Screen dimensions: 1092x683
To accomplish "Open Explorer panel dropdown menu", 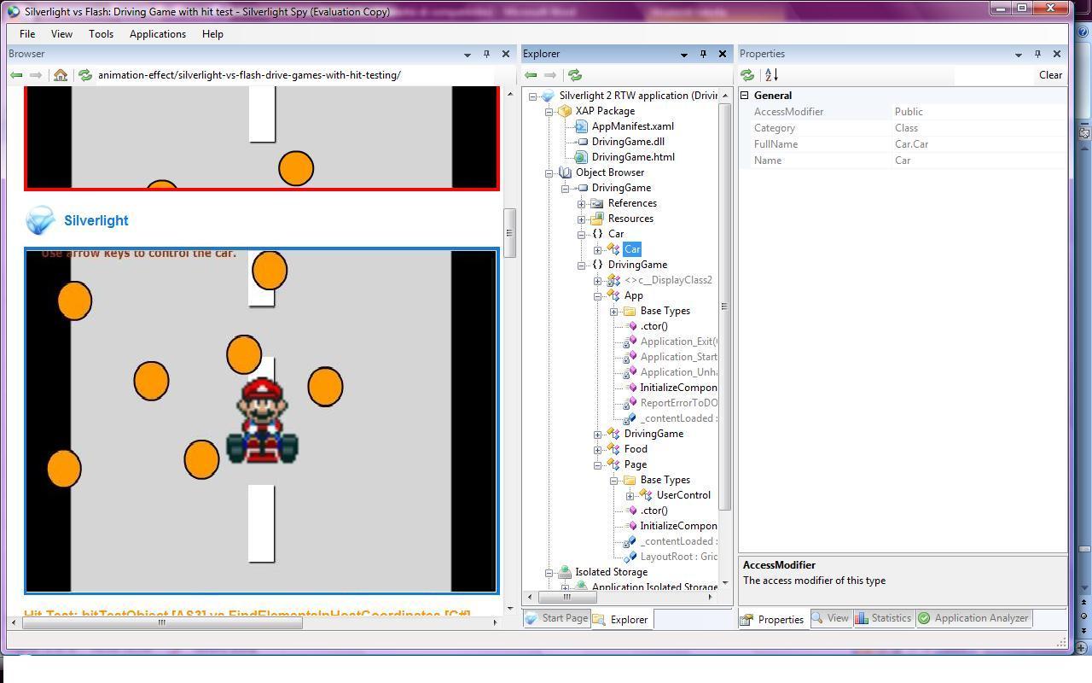I will click(x=683, y=55).
